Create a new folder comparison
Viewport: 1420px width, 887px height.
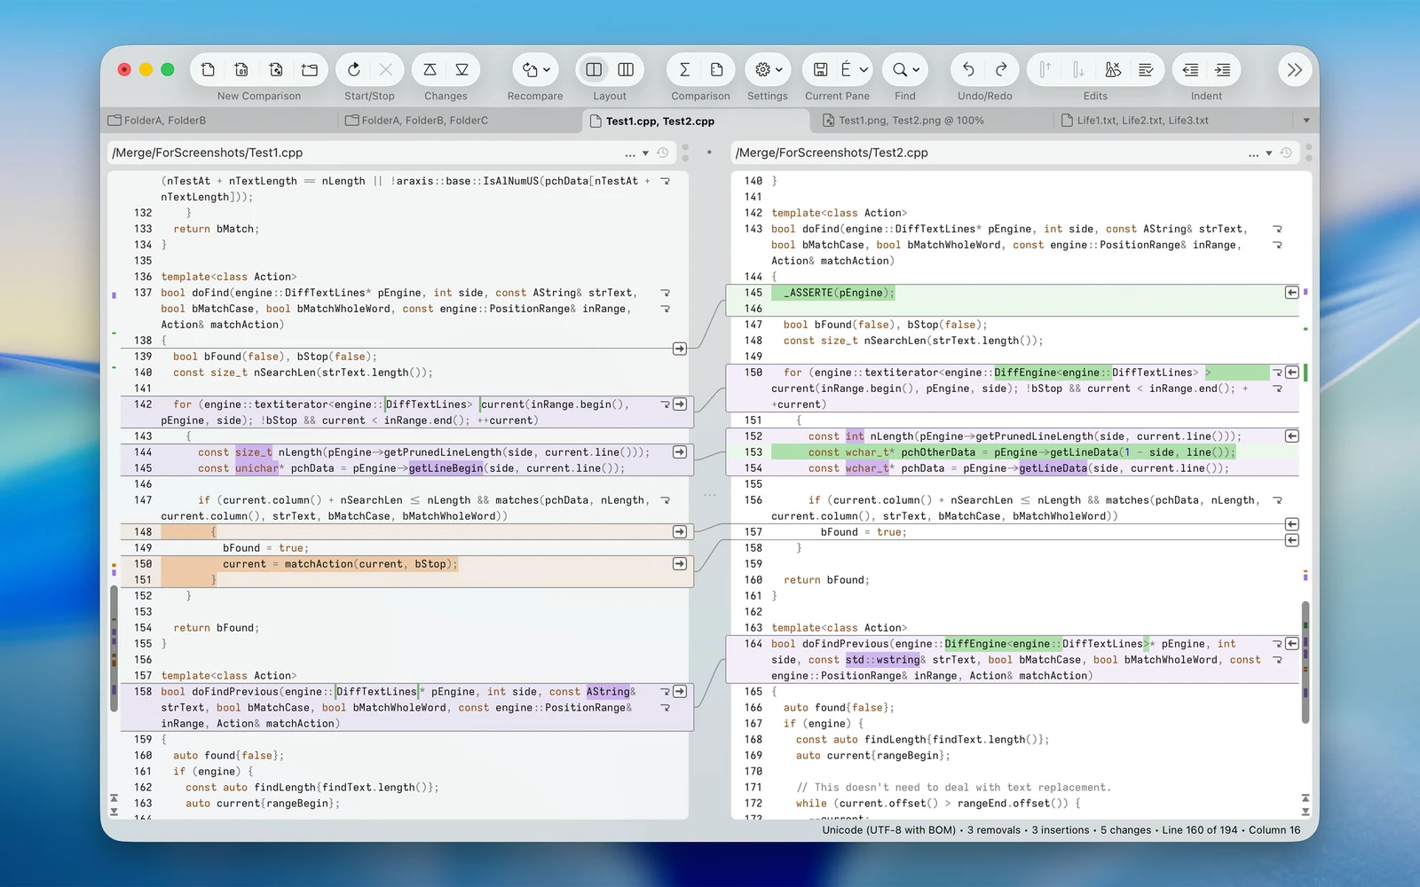point(310,69)
